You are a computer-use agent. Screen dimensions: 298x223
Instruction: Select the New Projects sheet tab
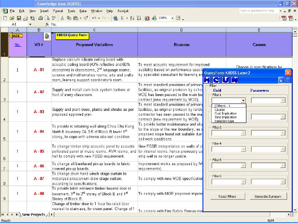click(33, 215)
